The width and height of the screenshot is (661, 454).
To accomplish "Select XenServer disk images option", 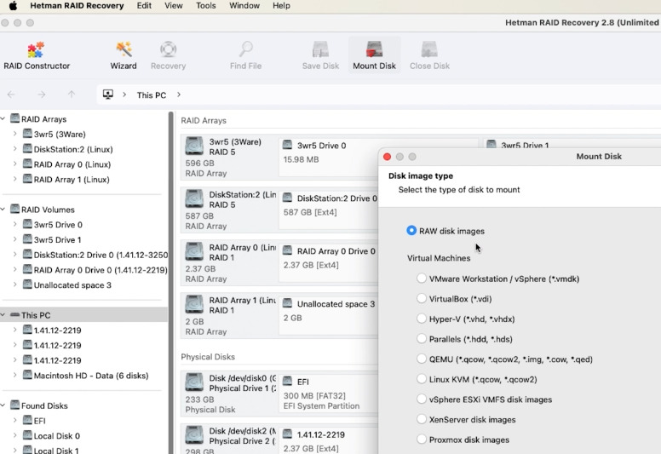I will tap(421, 419).
